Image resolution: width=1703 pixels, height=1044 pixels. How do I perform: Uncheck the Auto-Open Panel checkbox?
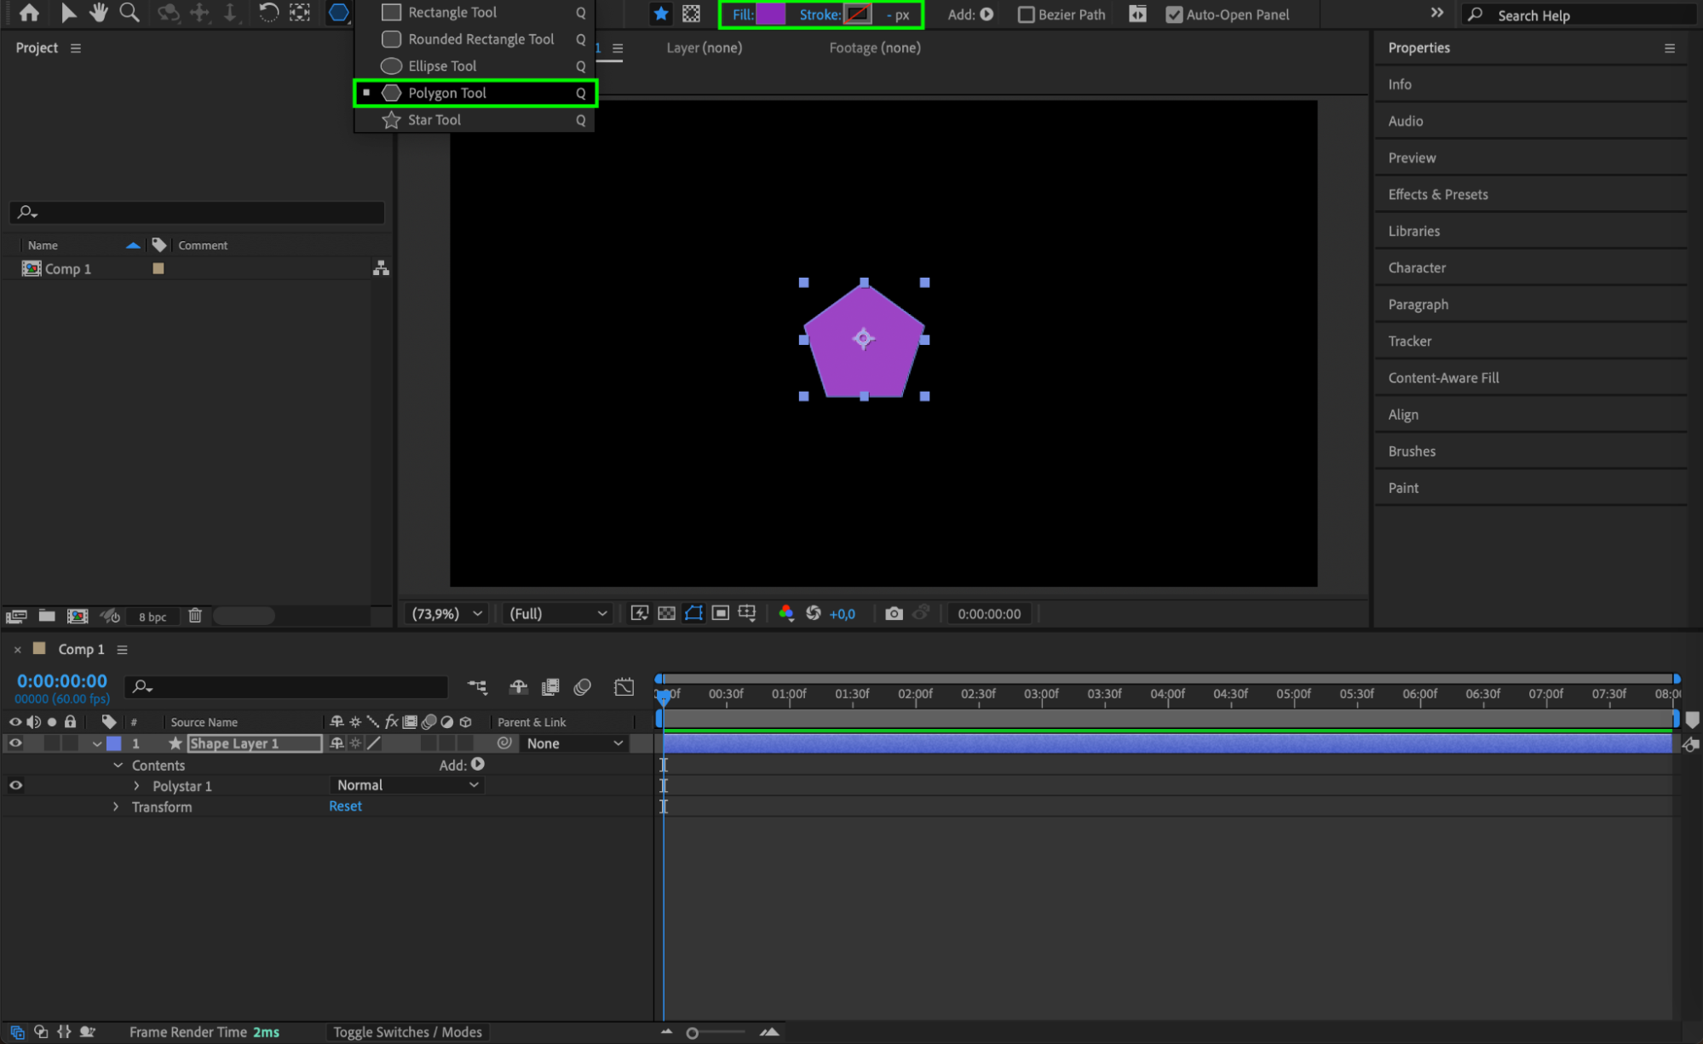click(x=1174, y=14)
